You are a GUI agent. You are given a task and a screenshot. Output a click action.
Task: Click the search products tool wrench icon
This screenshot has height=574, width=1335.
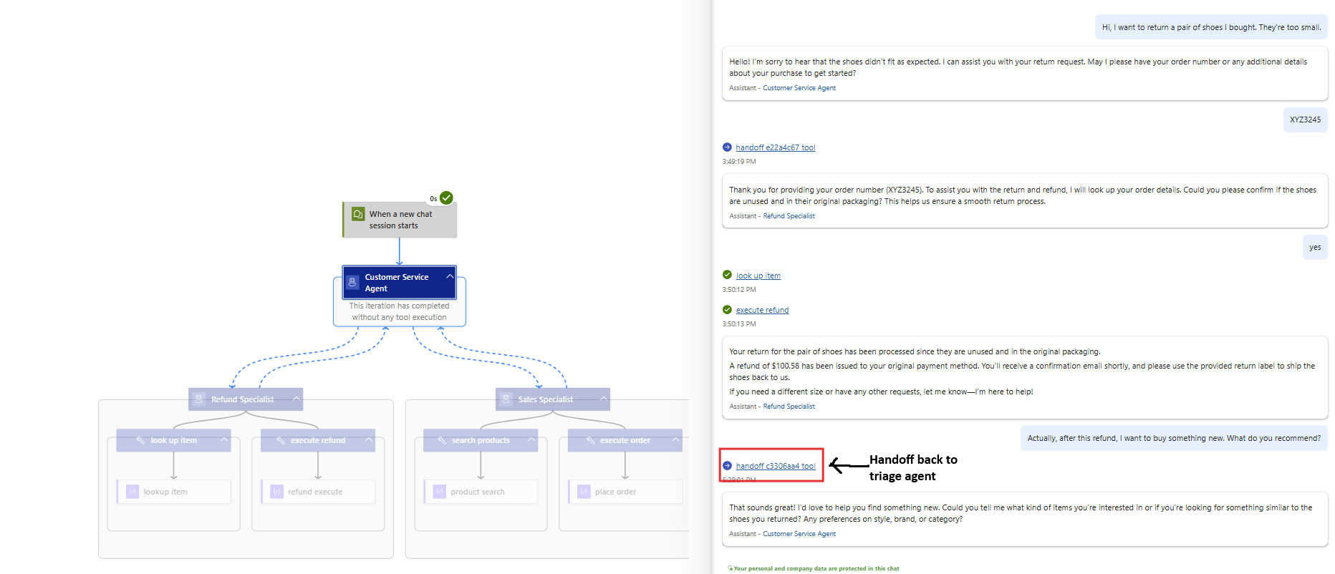click(442, 440)
